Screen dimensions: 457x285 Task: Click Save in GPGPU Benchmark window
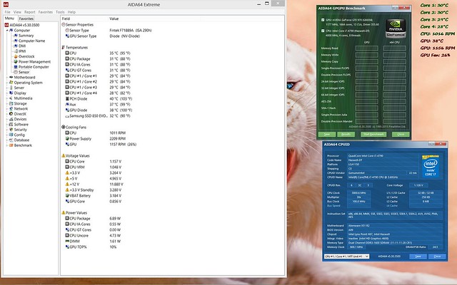click(327, 135)
